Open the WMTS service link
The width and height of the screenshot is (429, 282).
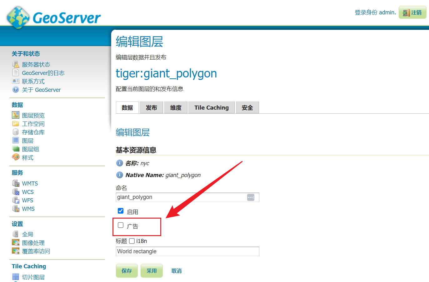[x=30, y=184]
